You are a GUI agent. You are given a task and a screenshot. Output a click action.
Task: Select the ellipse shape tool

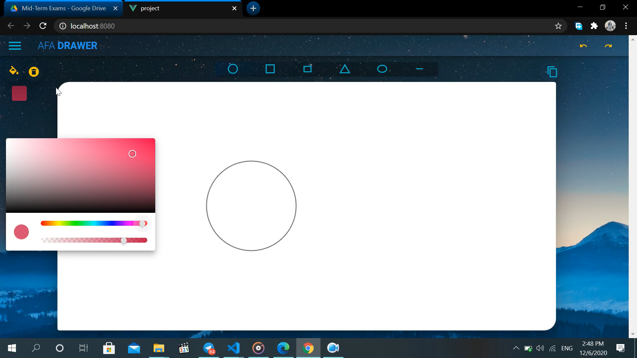click(x=382, y=69)
